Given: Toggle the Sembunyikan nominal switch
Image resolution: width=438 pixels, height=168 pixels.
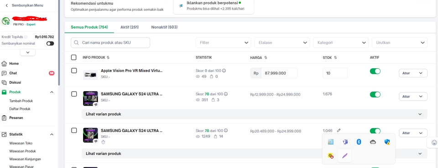Looking at the screenshot, I should (x=50, y=43).
